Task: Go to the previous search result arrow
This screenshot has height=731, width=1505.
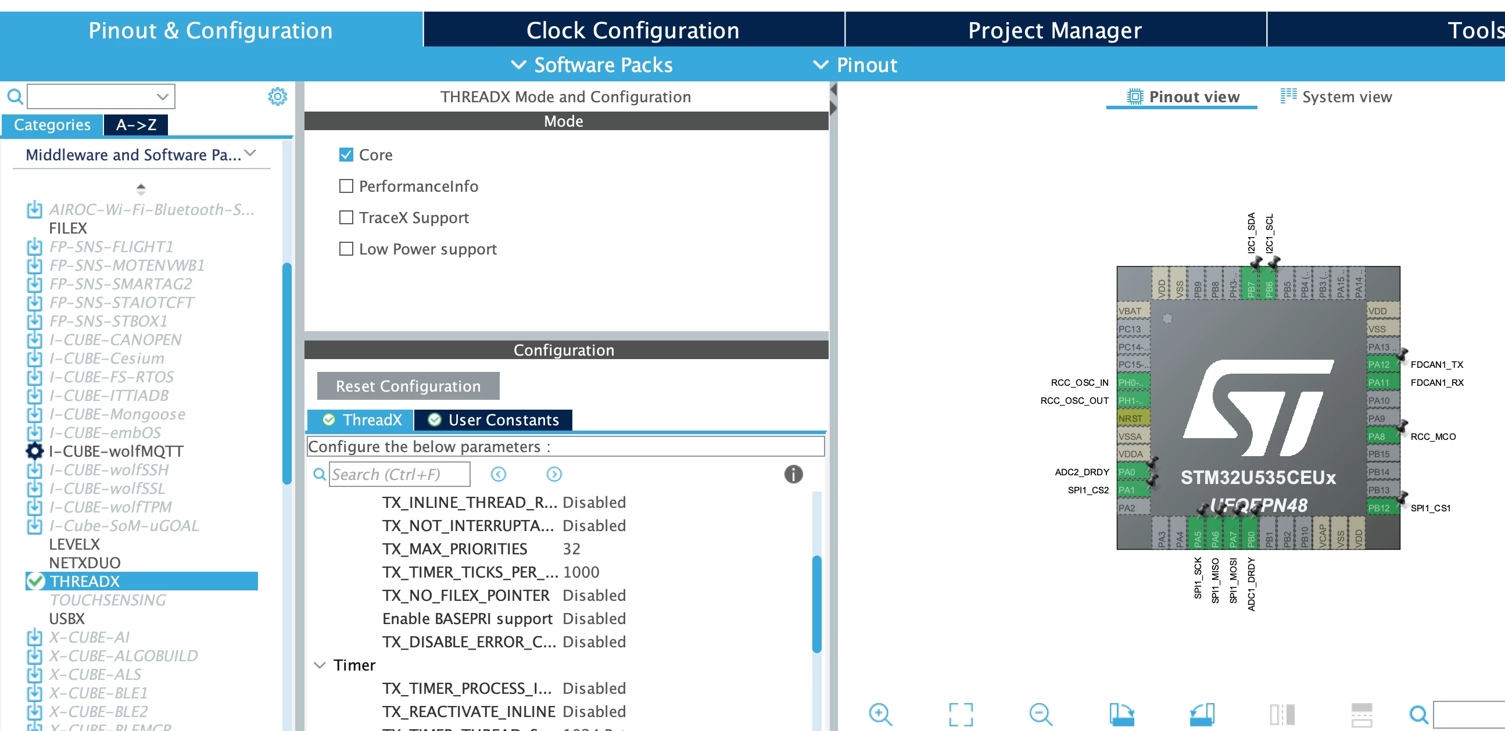Action: 499,474
